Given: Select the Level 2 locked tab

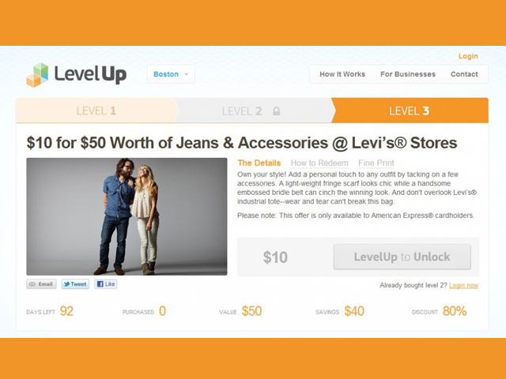Looking at the screenshot, I should pos(253,111).
